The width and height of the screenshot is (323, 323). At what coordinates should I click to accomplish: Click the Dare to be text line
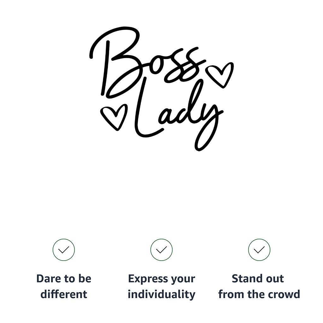(x=64, y=279)
